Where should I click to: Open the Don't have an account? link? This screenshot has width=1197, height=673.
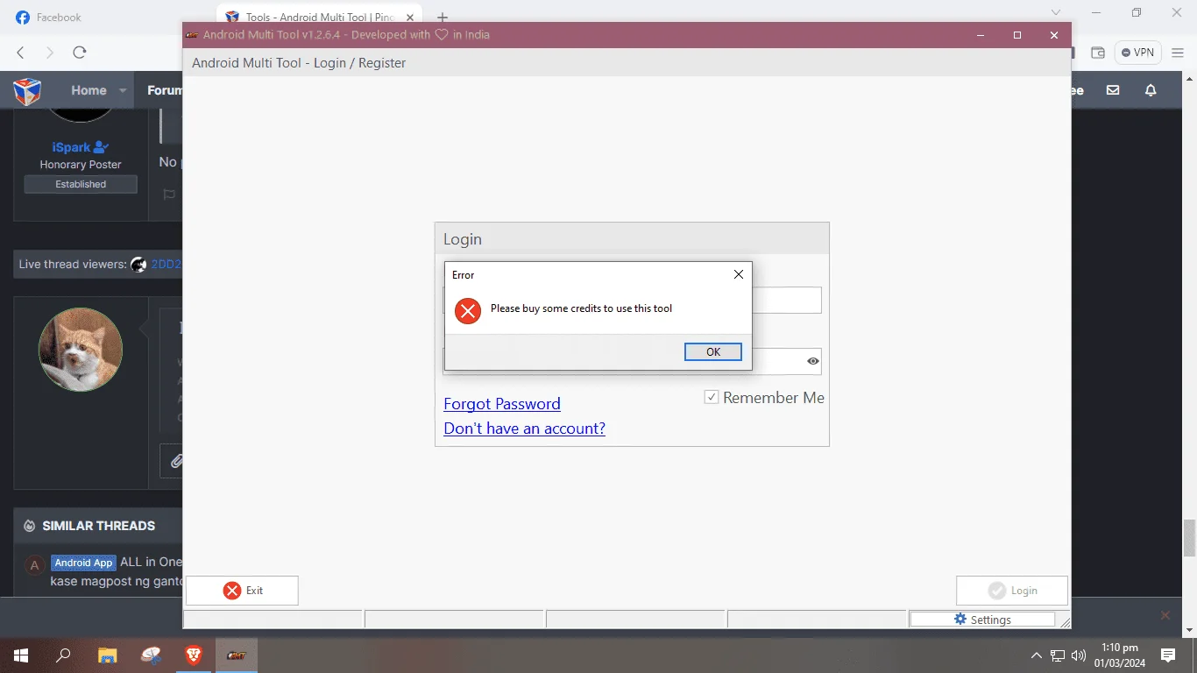pyautogui.click(x=524, y=429)
